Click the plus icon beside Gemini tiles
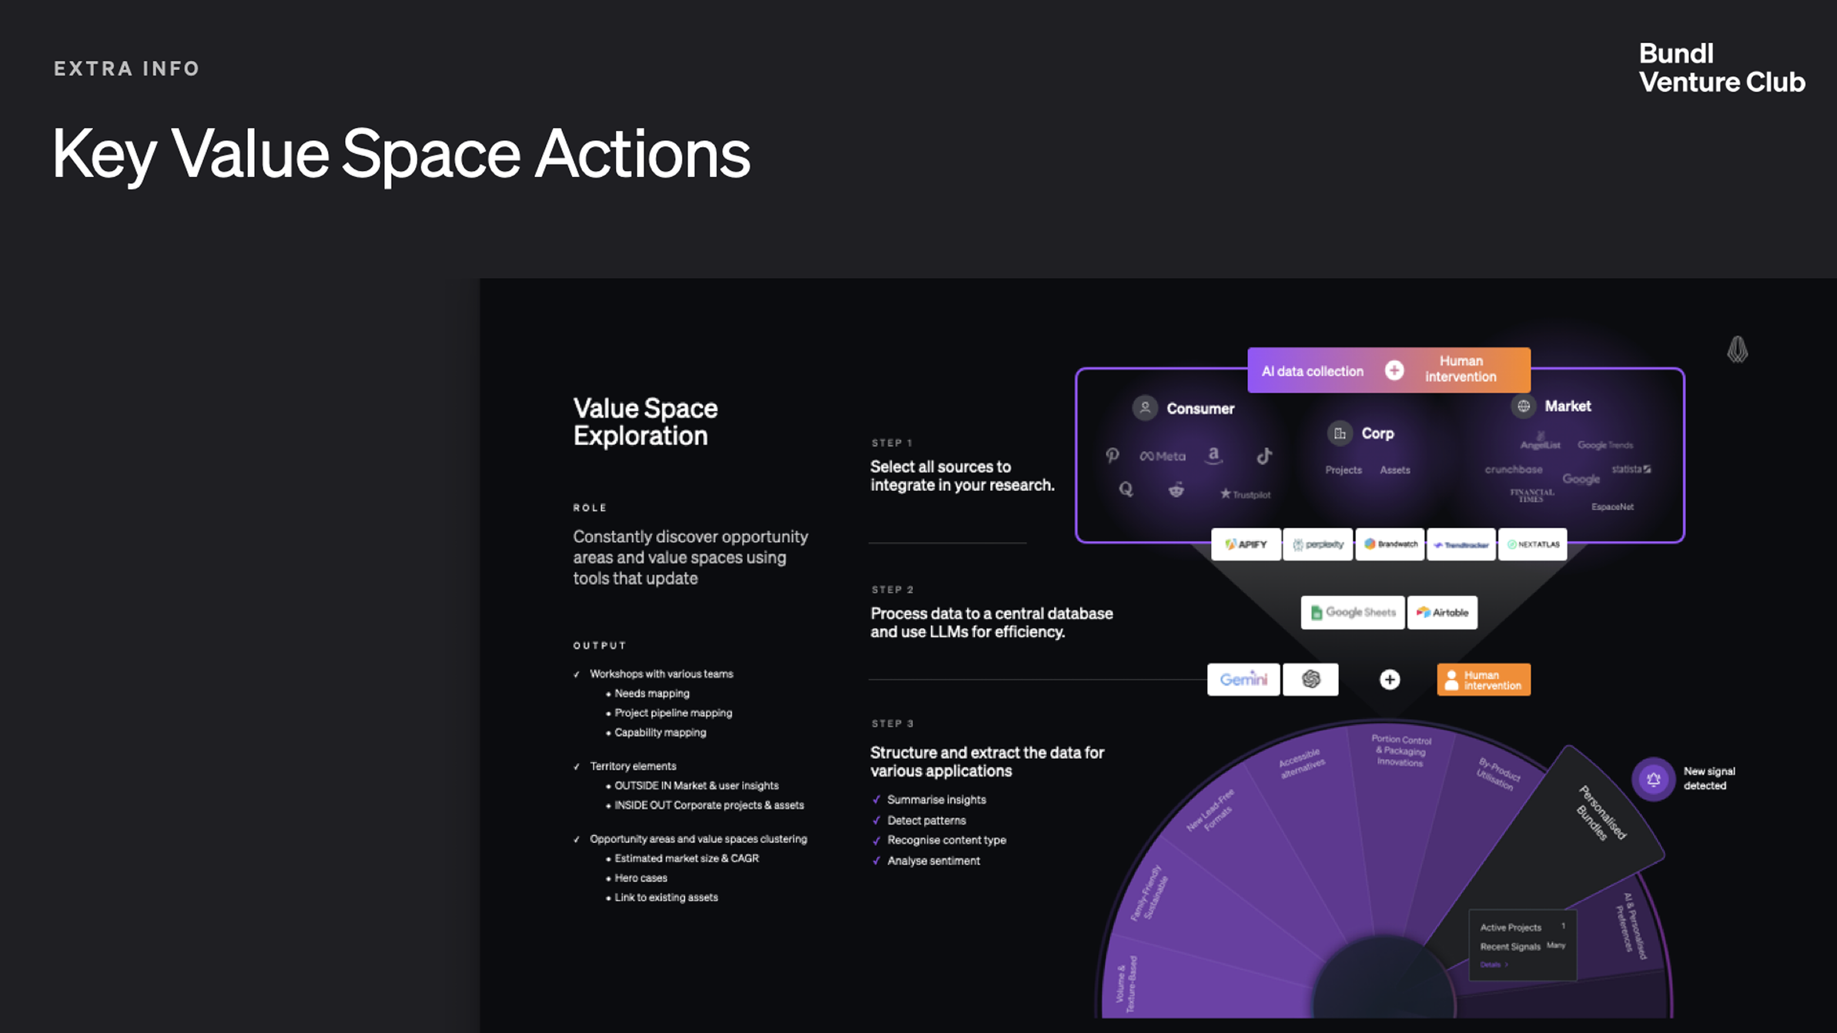Image resolution: width=1837 pixels, height=1033 pixels. tap(1390, 679)
